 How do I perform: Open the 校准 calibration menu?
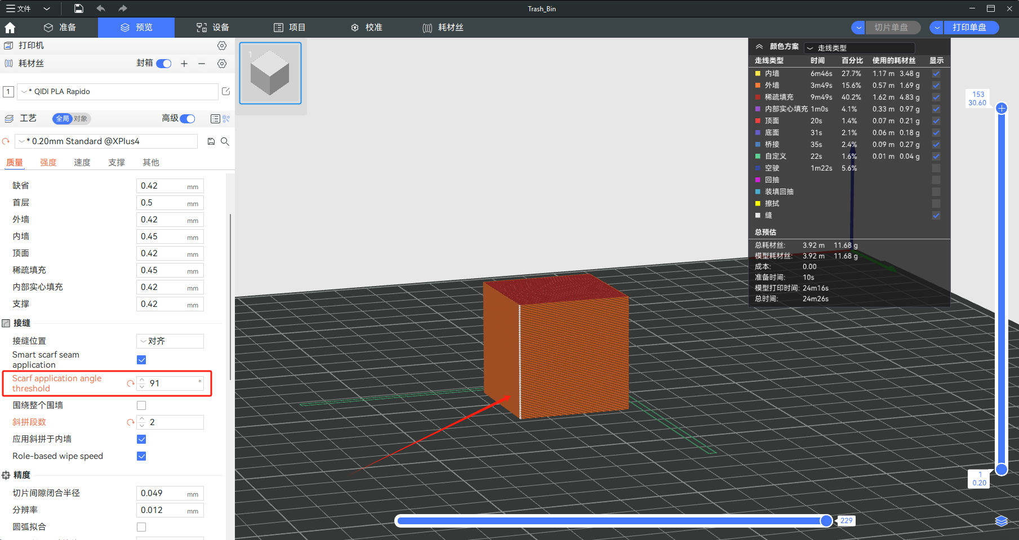[x=367, y=28]
